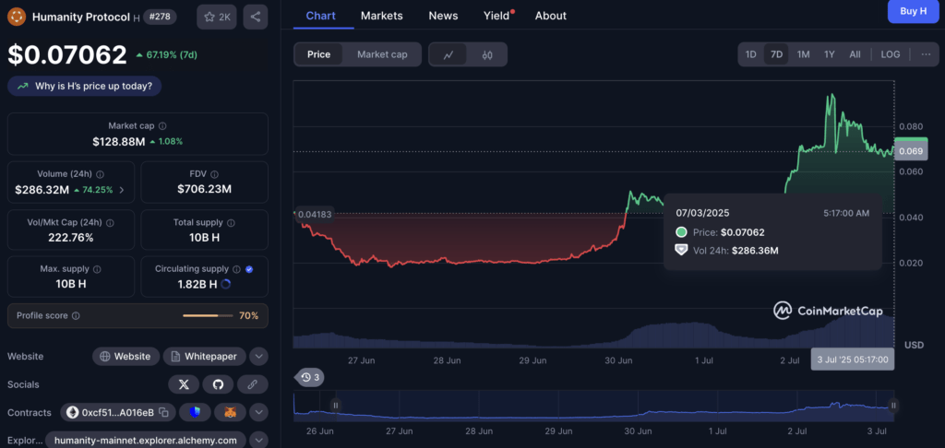Expand the Contracts row chevron
This screenshot has width=945, height=448.
point(258,412)
